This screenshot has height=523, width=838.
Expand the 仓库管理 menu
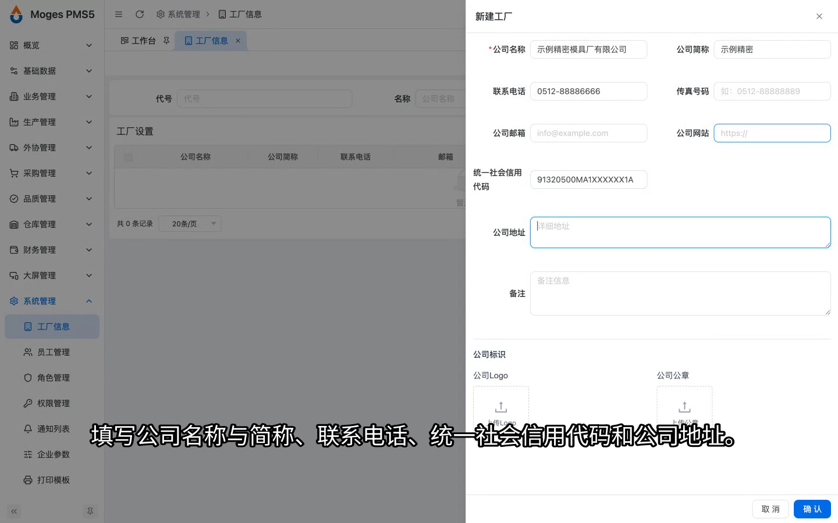pyautogui.click(x=52, y=224)
